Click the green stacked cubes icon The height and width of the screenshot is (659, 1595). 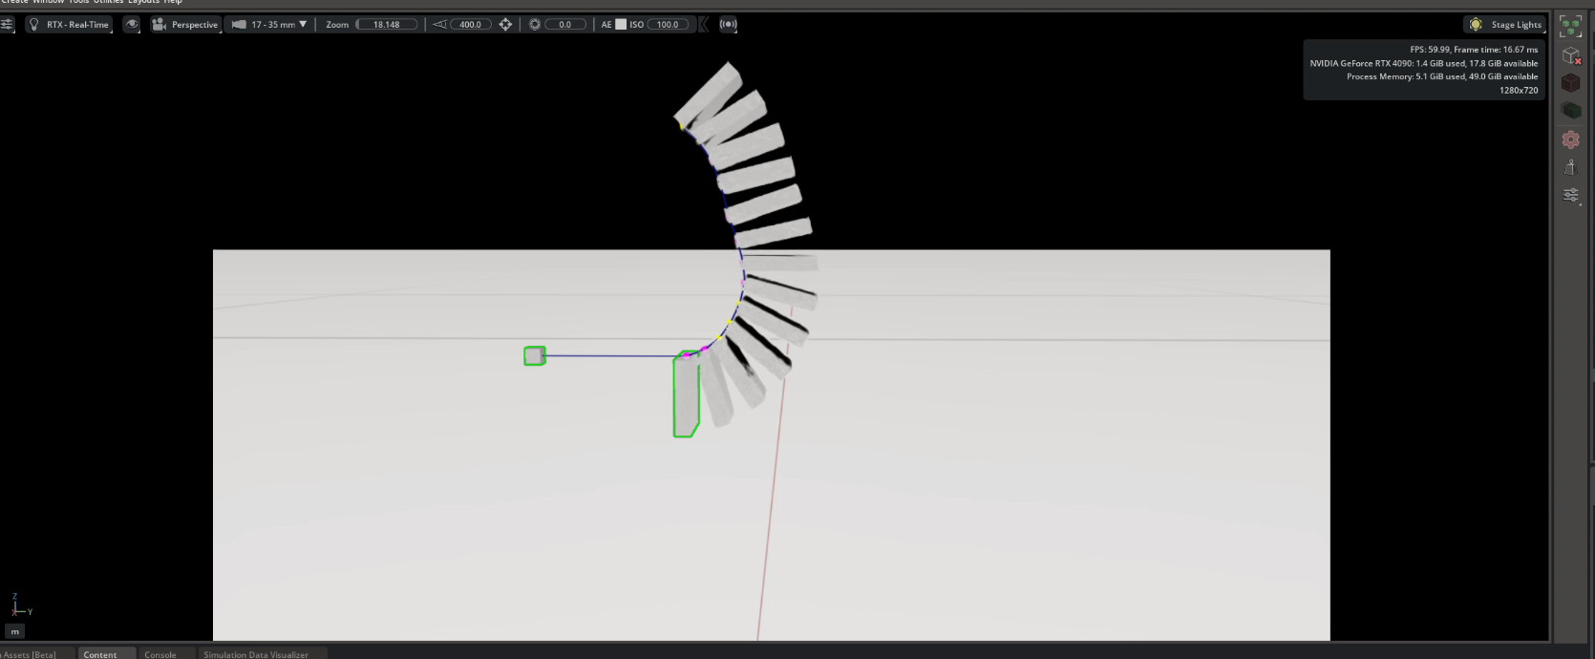[x=1570, y=111]
